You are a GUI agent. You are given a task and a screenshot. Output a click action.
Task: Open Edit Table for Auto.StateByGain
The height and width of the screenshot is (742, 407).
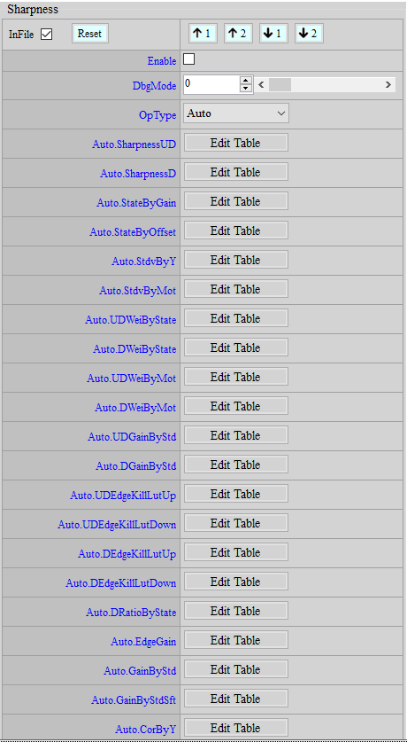click(x=235, y=201)
